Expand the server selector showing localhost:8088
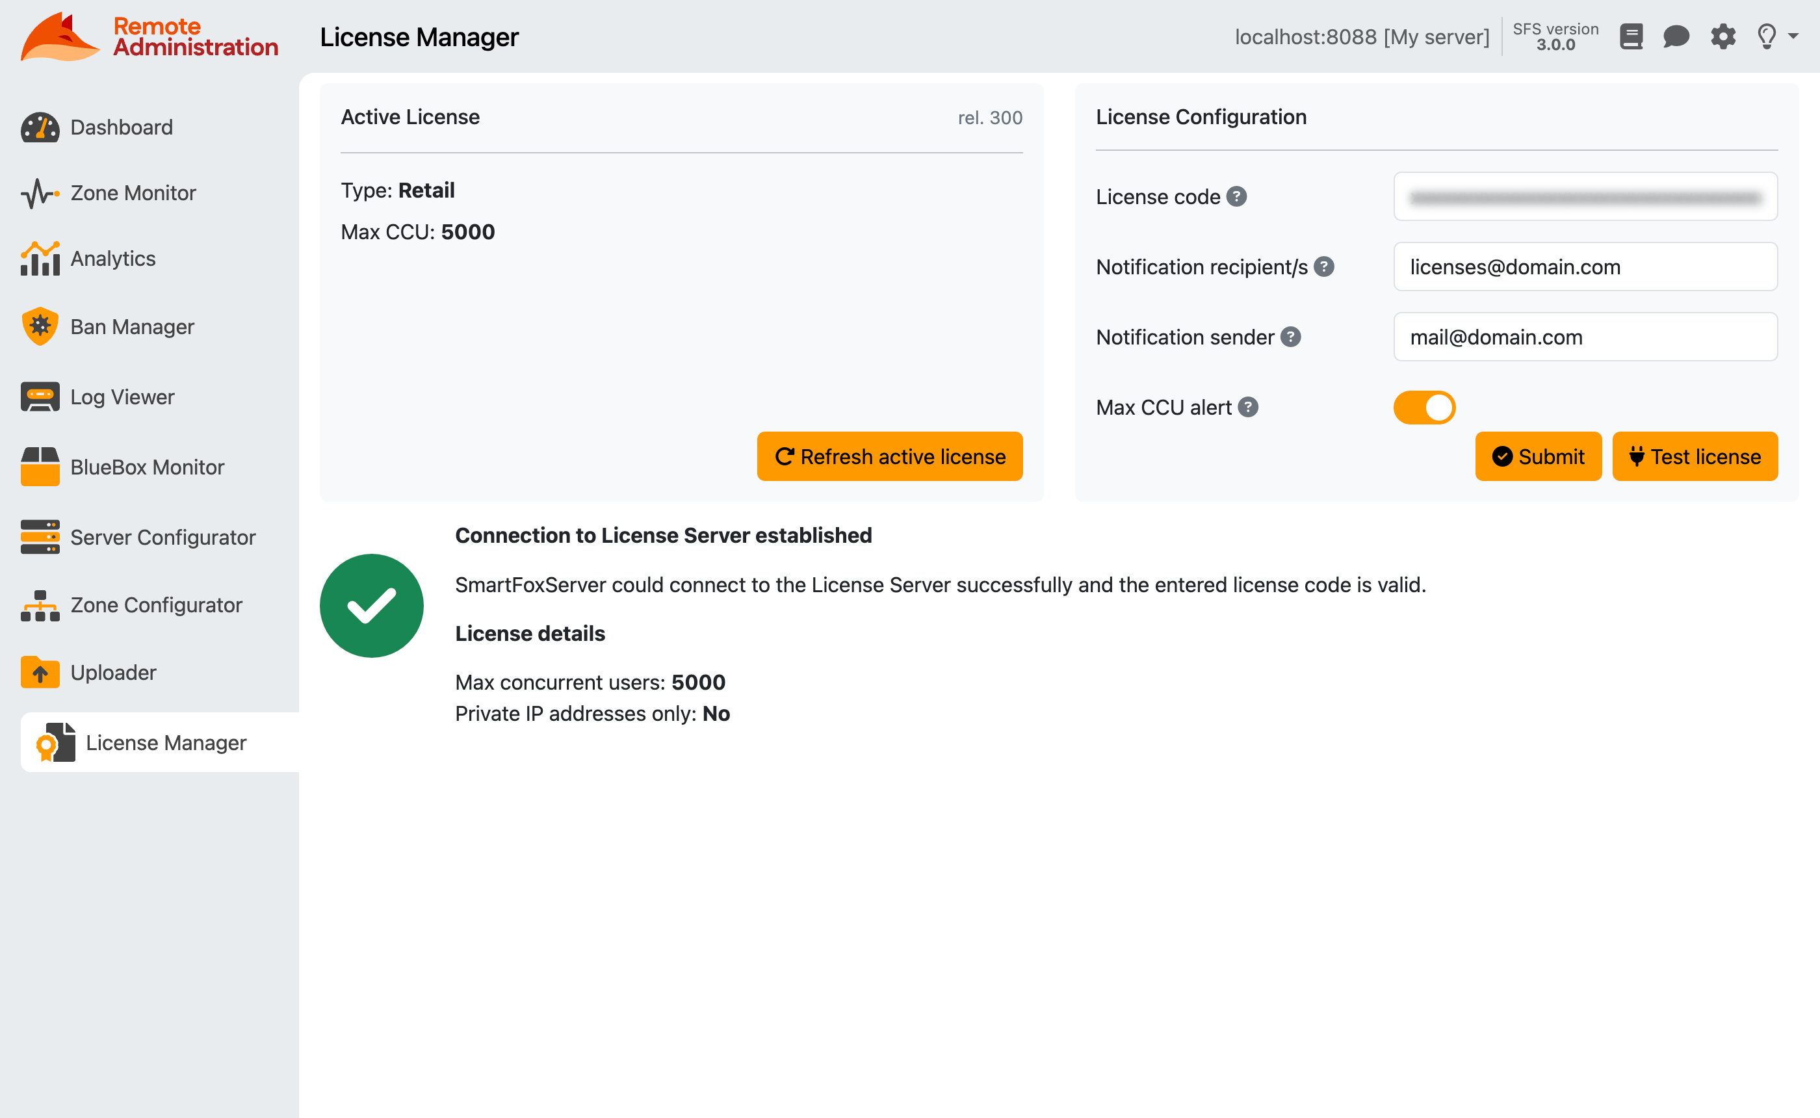The width and height of the screenshot is (1820, 1118). pyautogui.click(x=1362, y=36)
